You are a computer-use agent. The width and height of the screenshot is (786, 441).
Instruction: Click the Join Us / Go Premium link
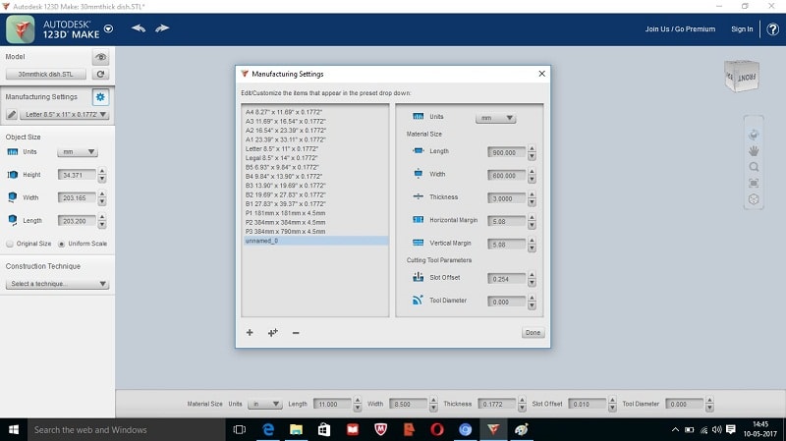coord(680,29)
